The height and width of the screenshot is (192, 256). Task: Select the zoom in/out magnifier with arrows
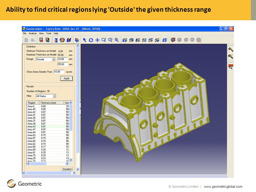(104, 40)
